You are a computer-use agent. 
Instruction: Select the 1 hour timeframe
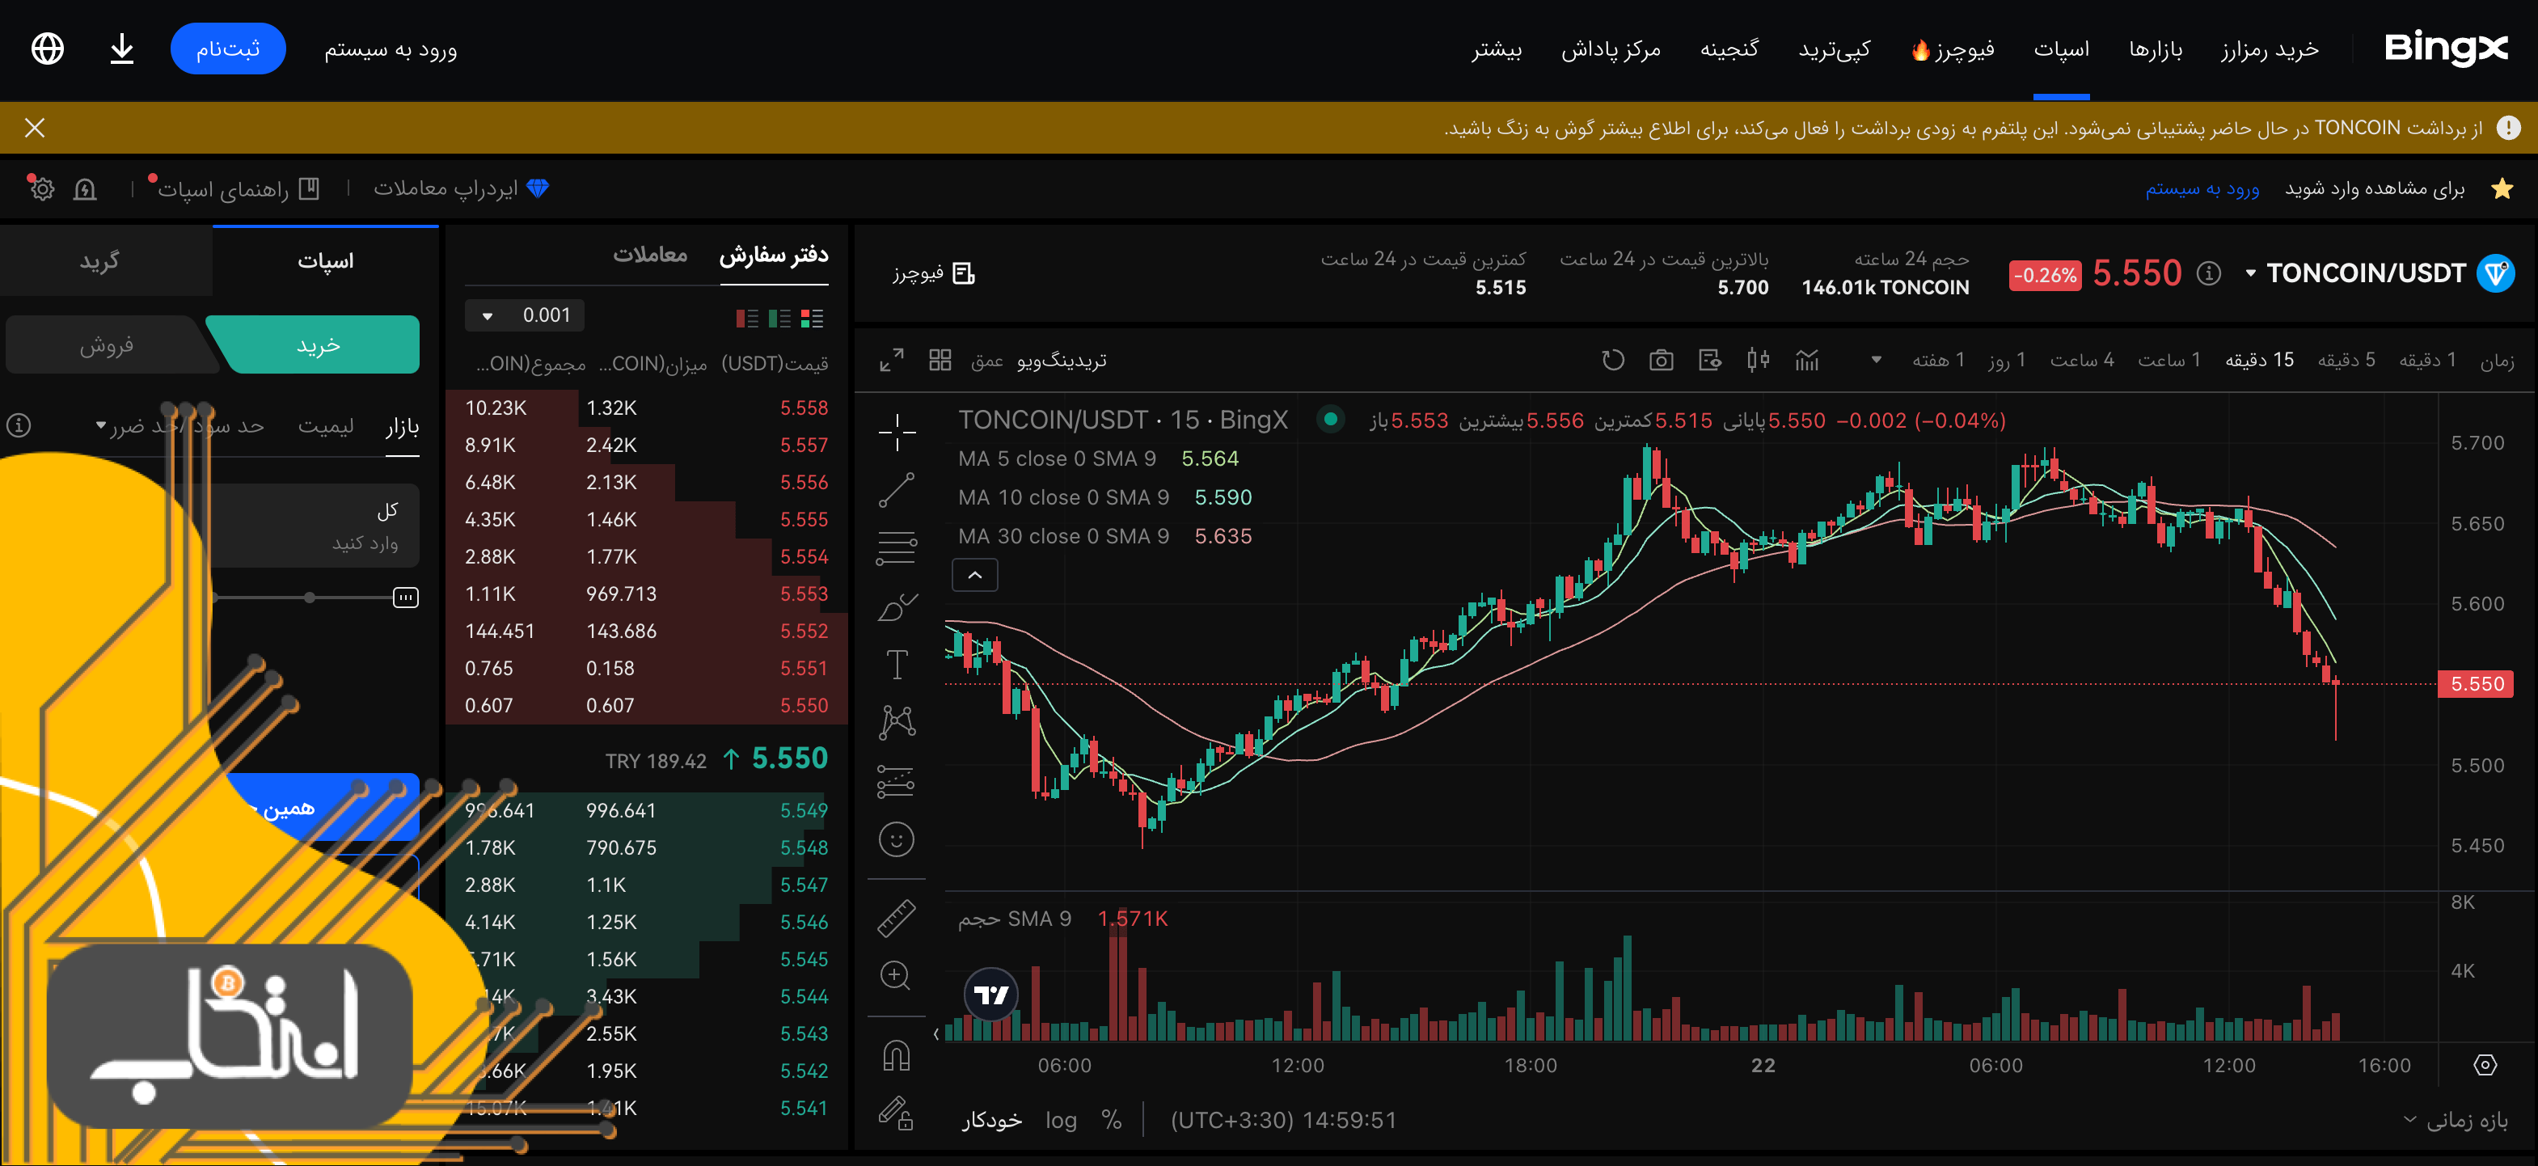coord(2168,360)
